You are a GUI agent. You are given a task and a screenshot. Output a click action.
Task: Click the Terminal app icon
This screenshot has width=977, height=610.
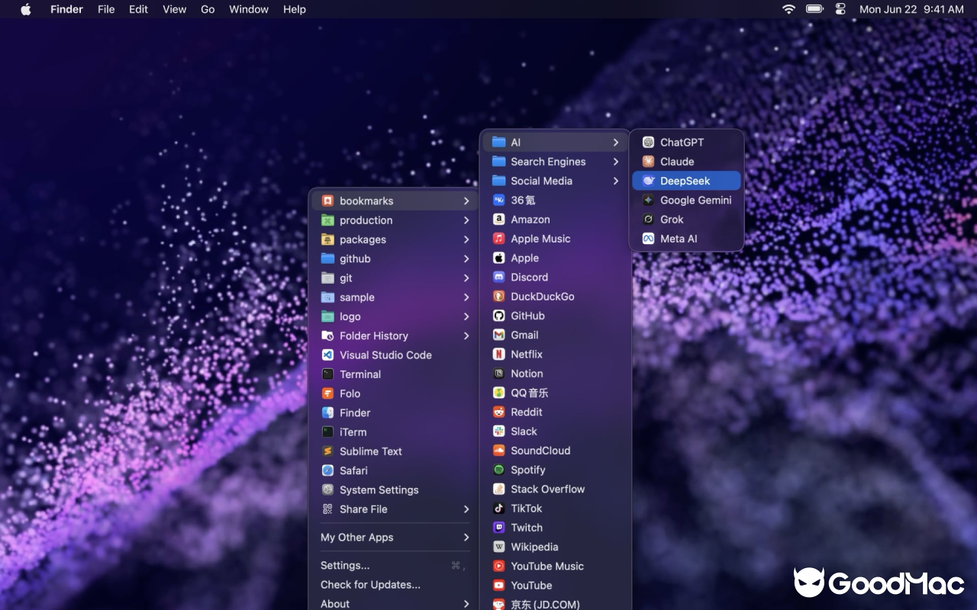click(327, 374)
